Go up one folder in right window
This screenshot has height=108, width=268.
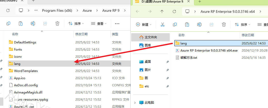coord(162,11)
